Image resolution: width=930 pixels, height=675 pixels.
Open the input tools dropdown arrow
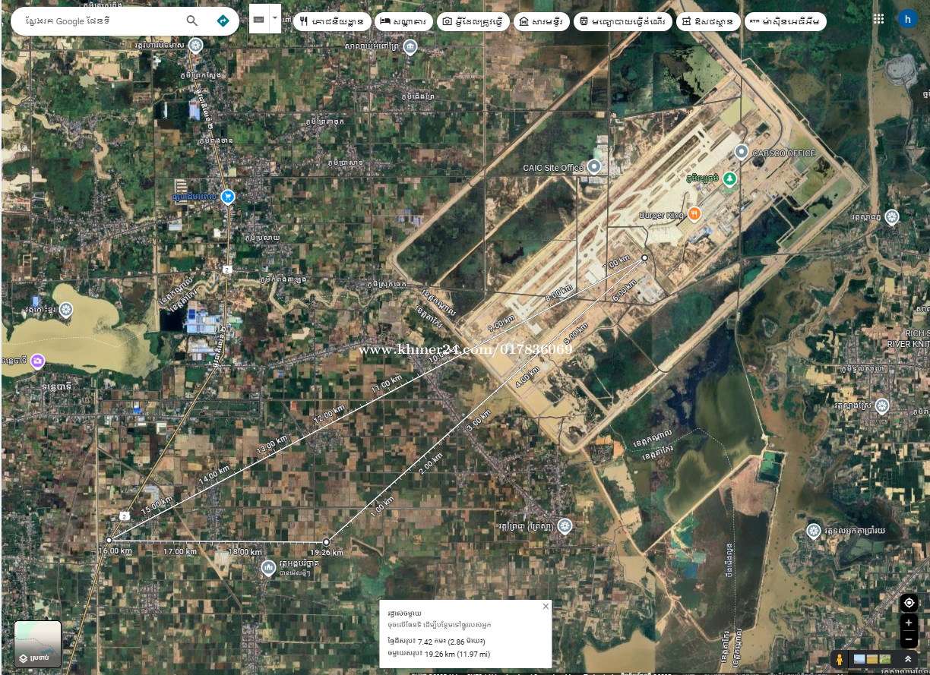pos(275,17)
